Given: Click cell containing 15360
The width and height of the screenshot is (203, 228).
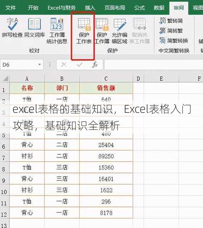Looking at the screenshot, I should tap(106, 167).
